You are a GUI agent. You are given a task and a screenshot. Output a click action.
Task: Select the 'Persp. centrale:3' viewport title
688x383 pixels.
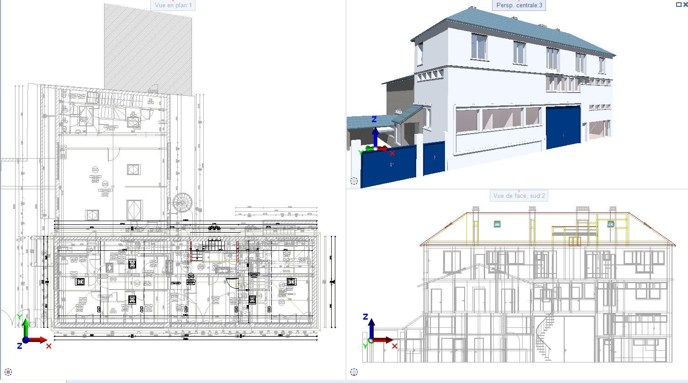[x=519, y=5]
